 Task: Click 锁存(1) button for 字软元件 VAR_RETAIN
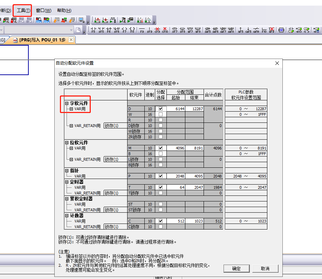(111, 126)
